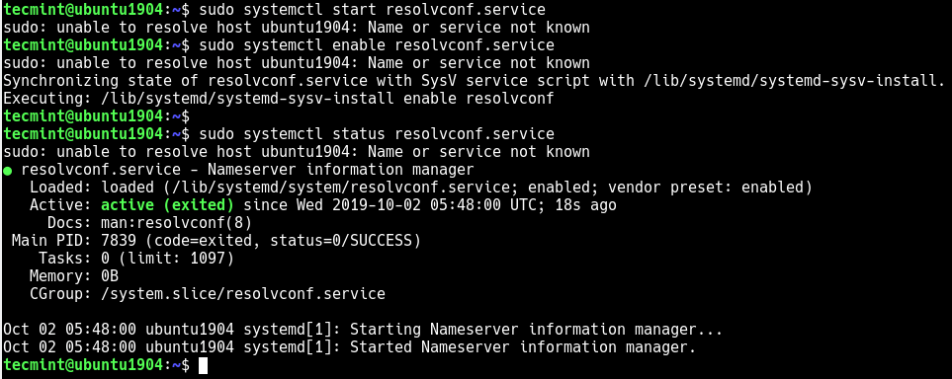Click the 'sudo systemctl start resolvconf.service' command
952x379 pixels.
point(372,10)
